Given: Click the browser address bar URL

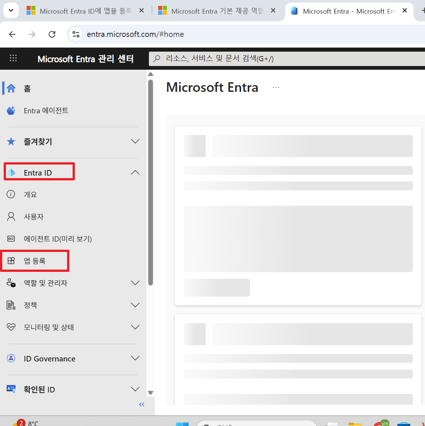Looking at the screenshot, I should tap(135, 34).
